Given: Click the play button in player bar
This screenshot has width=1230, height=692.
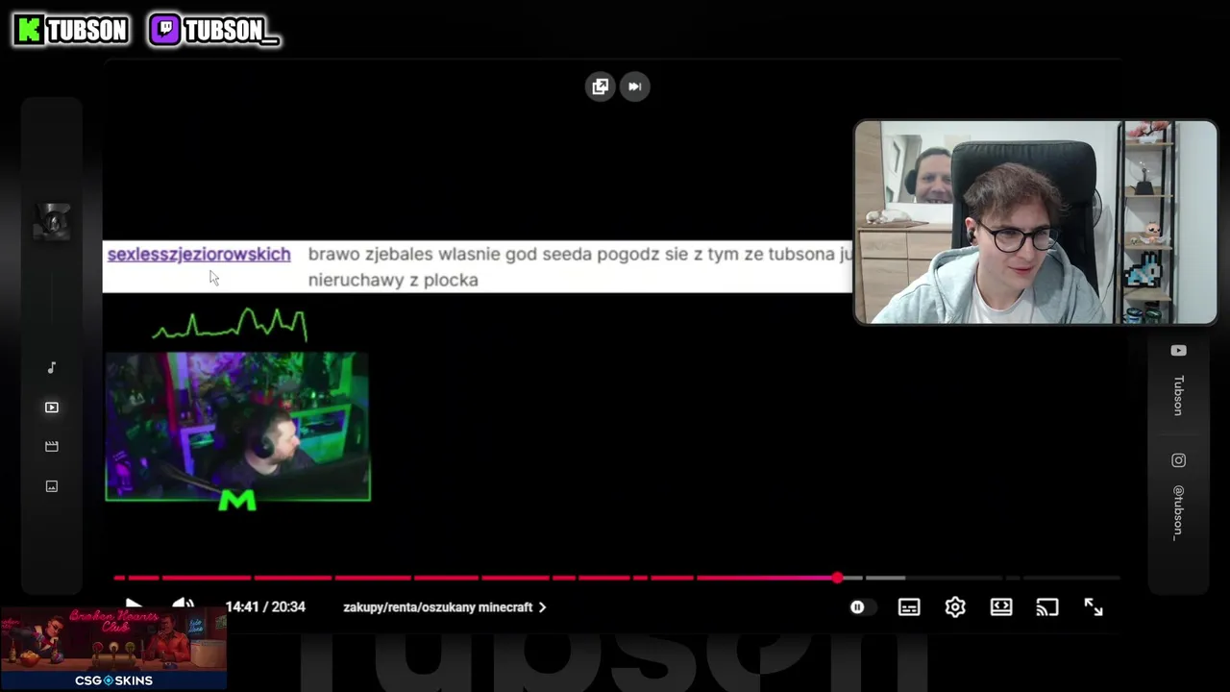Looking at the screenshot, I should [x=133, y=605].
